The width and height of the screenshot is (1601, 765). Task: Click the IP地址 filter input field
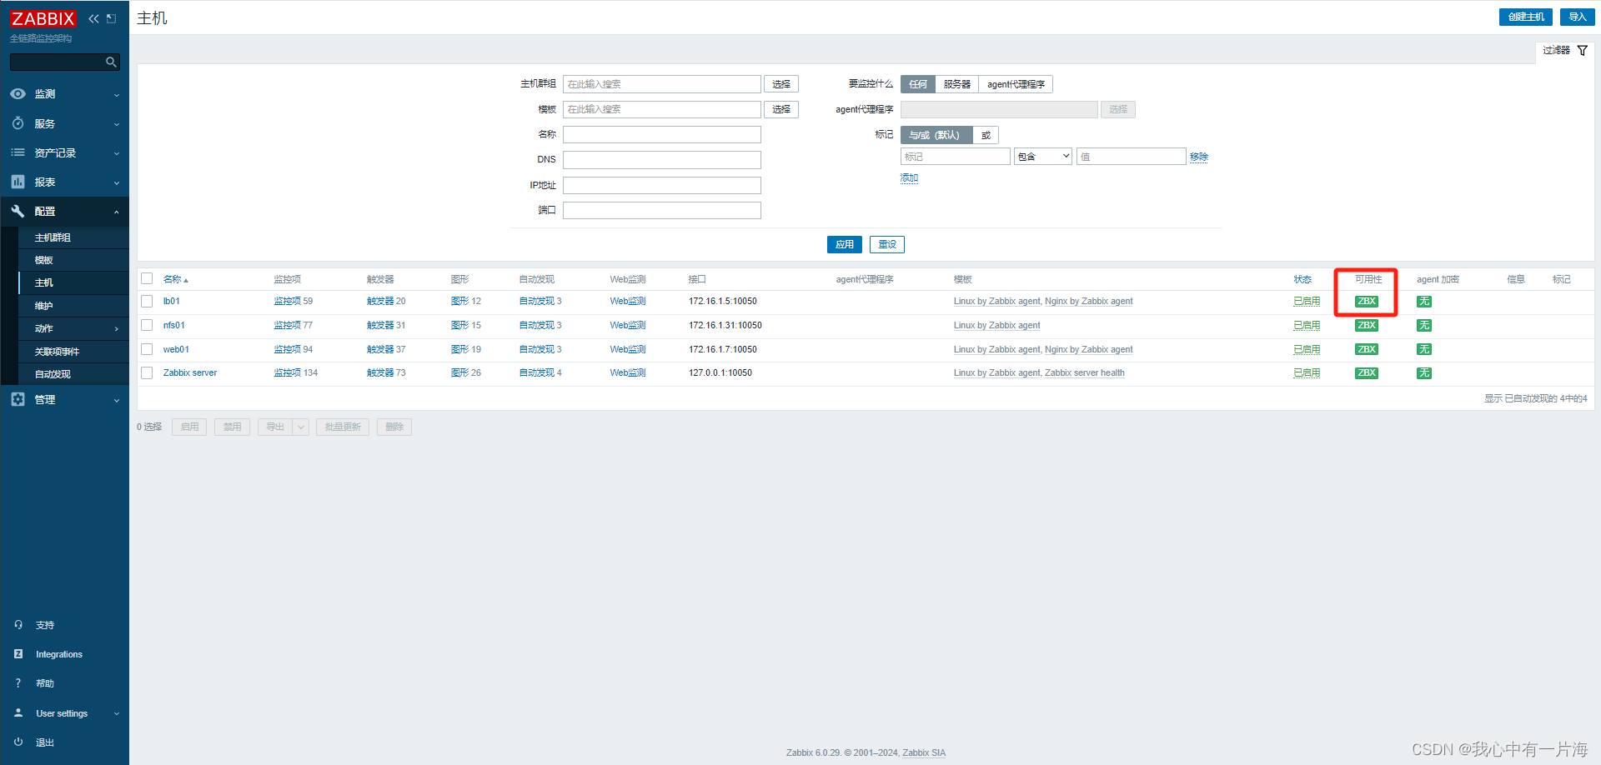point(662,185)
